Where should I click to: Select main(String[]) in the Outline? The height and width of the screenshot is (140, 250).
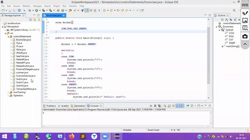click(x=233, y=46)
